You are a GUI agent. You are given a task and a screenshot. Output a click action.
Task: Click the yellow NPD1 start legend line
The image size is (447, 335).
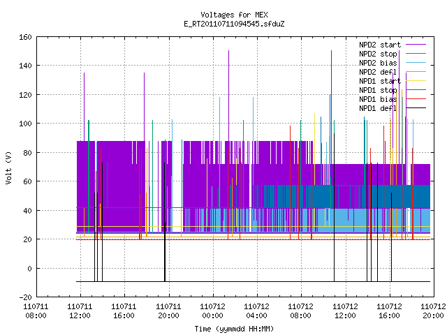416,81
